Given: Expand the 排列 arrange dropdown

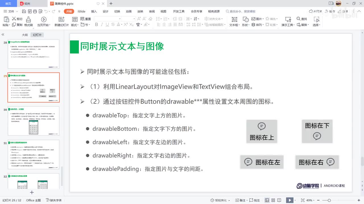Looking at the screenshot, I should click(x=258, y=25).
